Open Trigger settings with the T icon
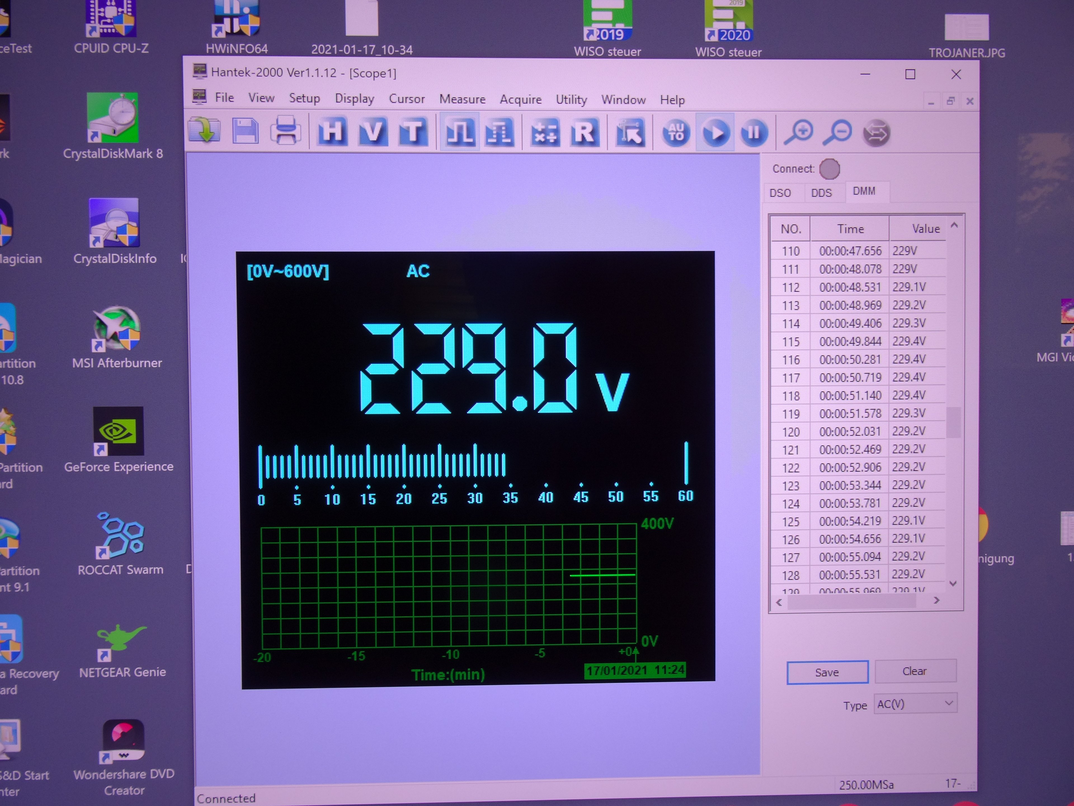This screenshot has height=806, width=1074. pos(413,132)
